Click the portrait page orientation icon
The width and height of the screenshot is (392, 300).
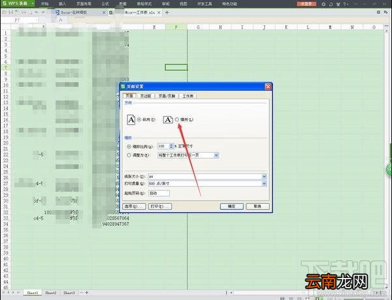(132, 119)
